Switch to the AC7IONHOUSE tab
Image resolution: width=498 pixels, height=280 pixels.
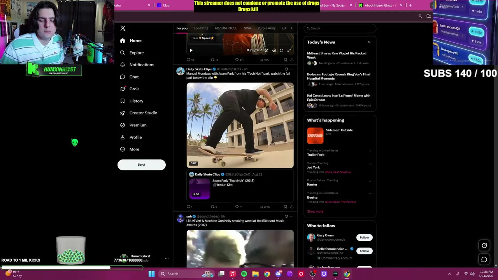[x=226, y=28]
